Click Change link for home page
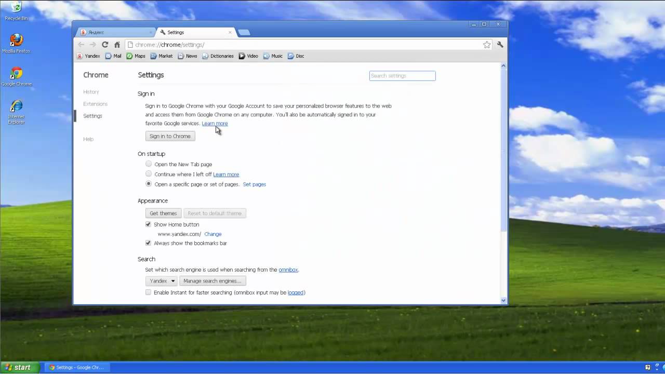 coord(213,234)
